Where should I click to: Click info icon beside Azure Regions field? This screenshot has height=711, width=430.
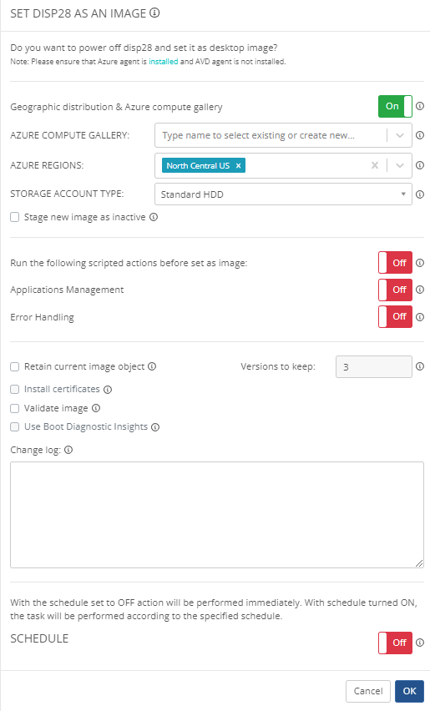pos(420,165)
